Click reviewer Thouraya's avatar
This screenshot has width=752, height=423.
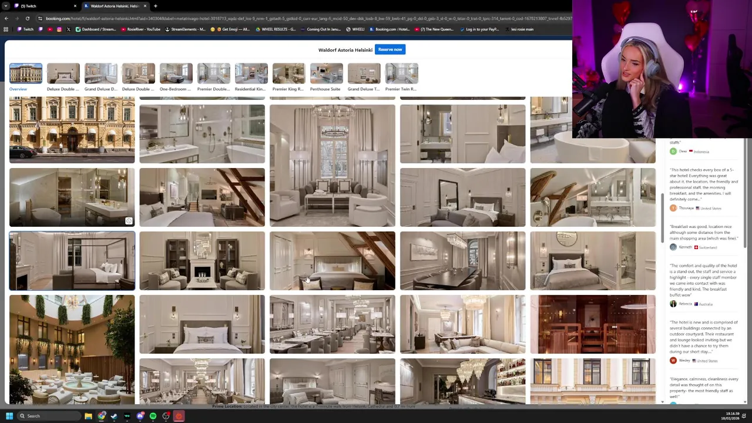[x=673, y=208]
